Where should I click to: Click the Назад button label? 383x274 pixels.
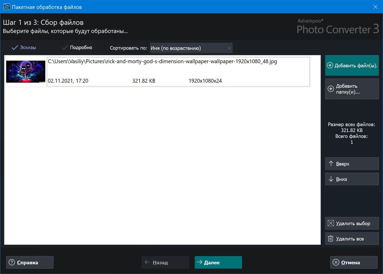[160, 263]
